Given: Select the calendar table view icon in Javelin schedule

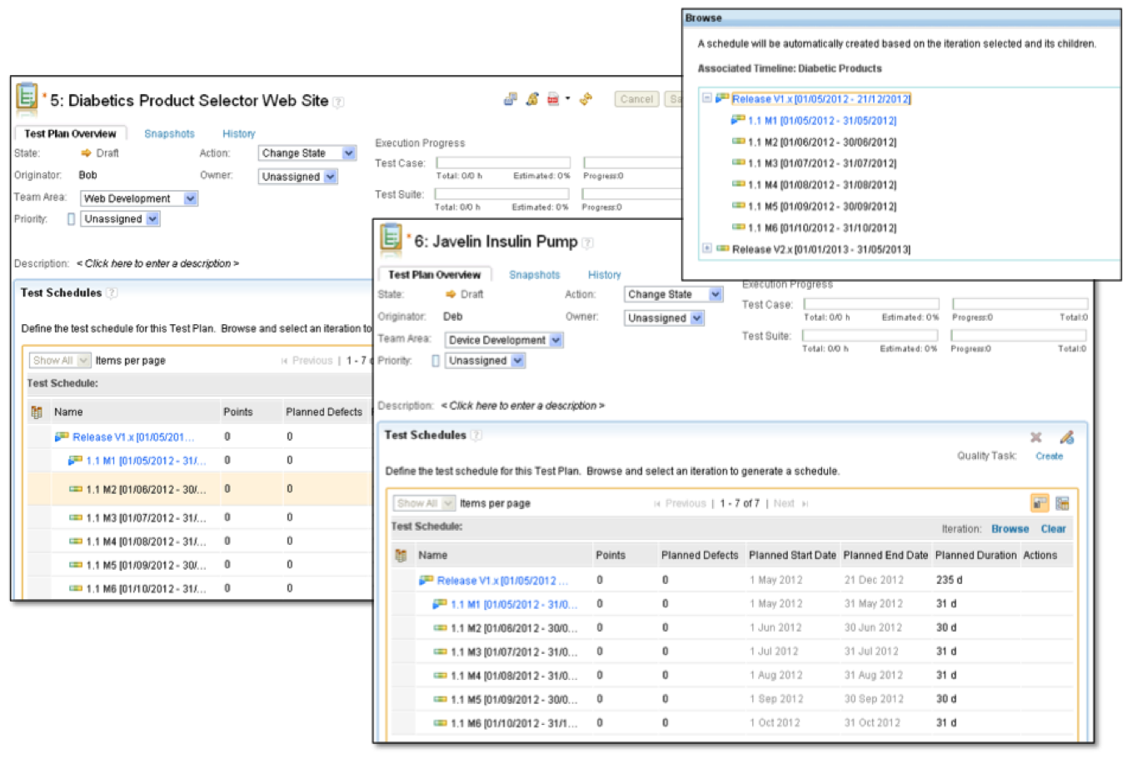Looking at the screenshot, I should 1062,503.
